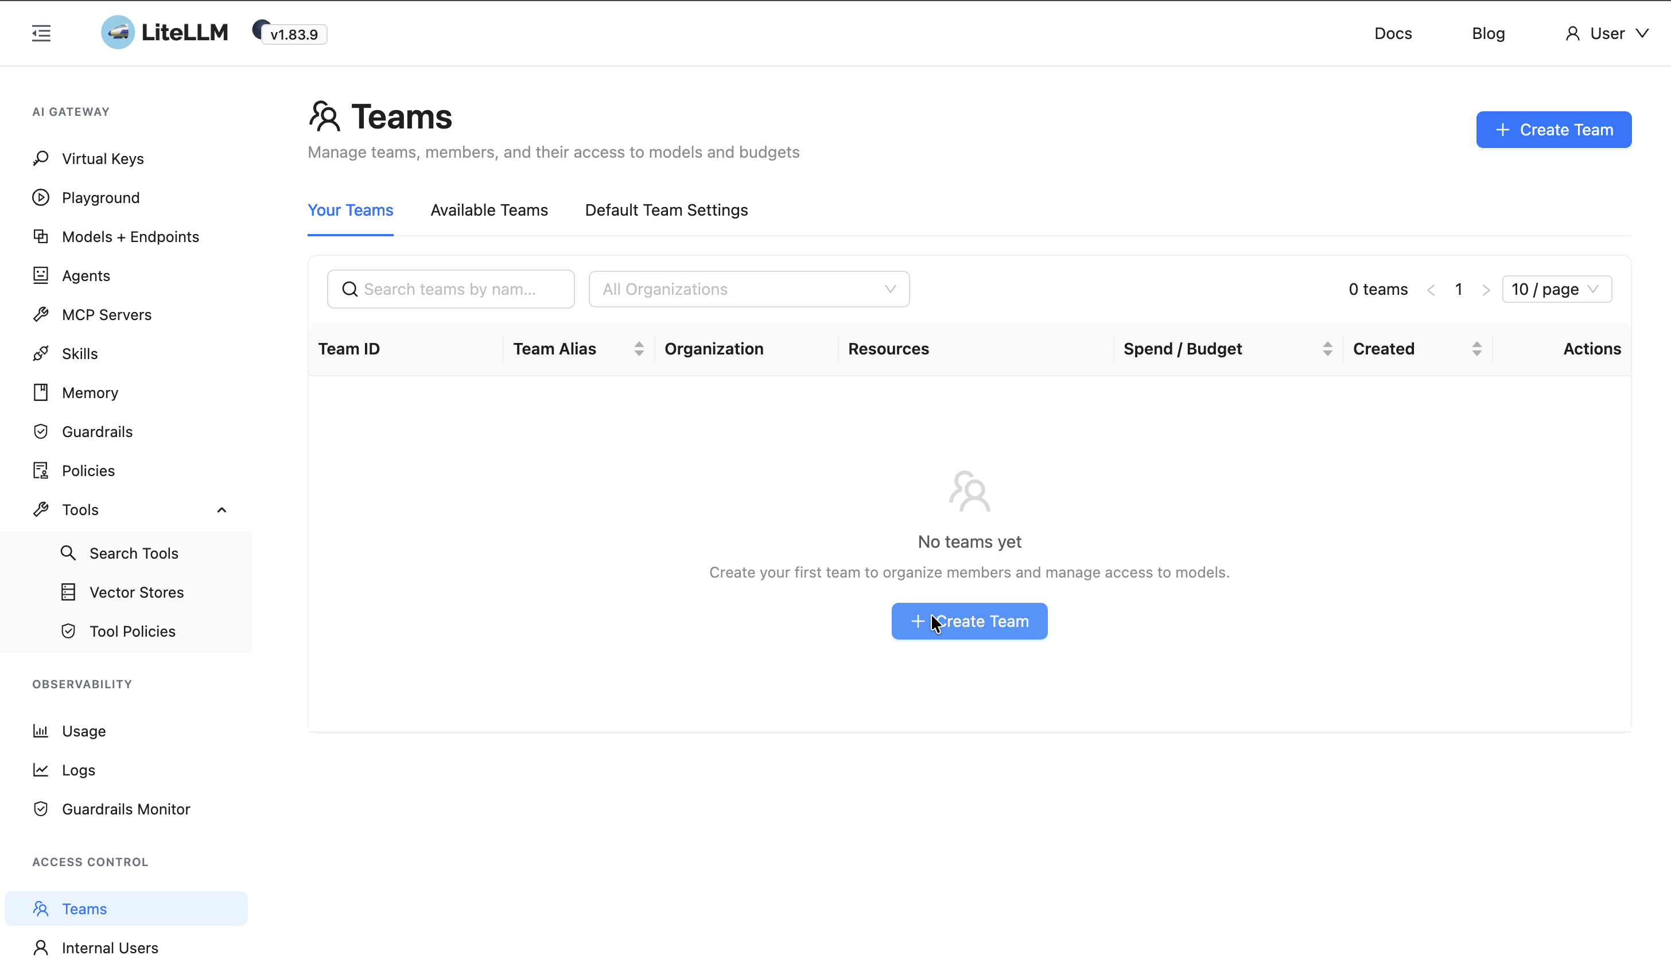
Task: Click the top-right Create Team button
Action: coord(1553,130)
